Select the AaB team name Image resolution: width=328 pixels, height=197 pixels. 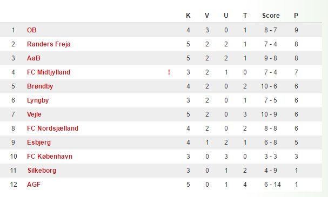(34, 58)
